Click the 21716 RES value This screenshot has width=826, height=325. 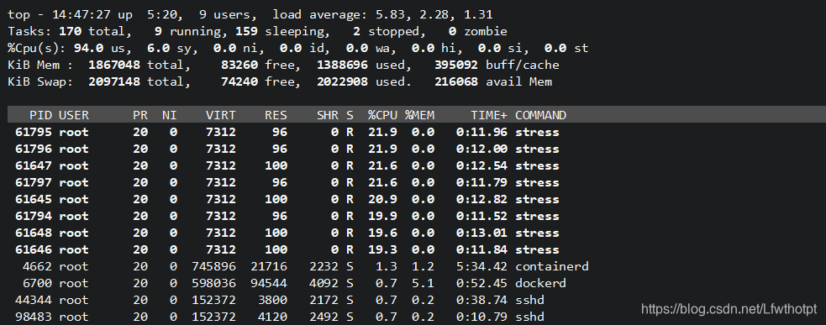tap(269, 266)
